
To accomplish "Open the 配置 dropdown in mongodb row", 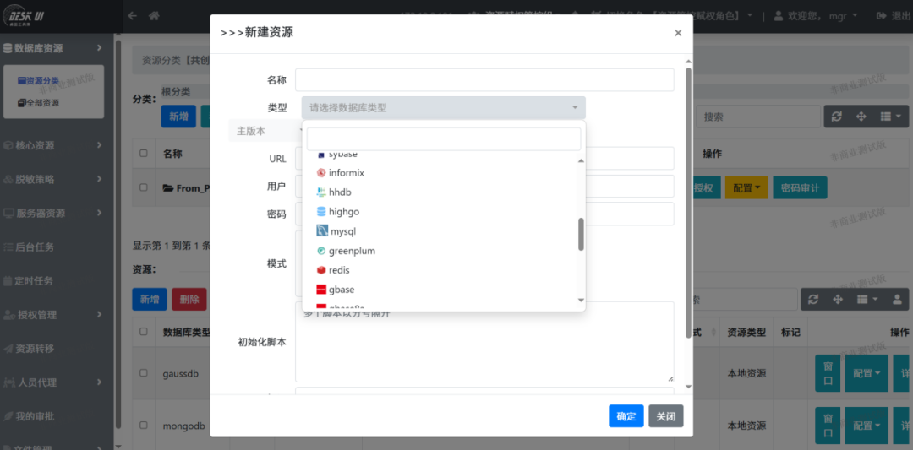I will coord(867,426).
